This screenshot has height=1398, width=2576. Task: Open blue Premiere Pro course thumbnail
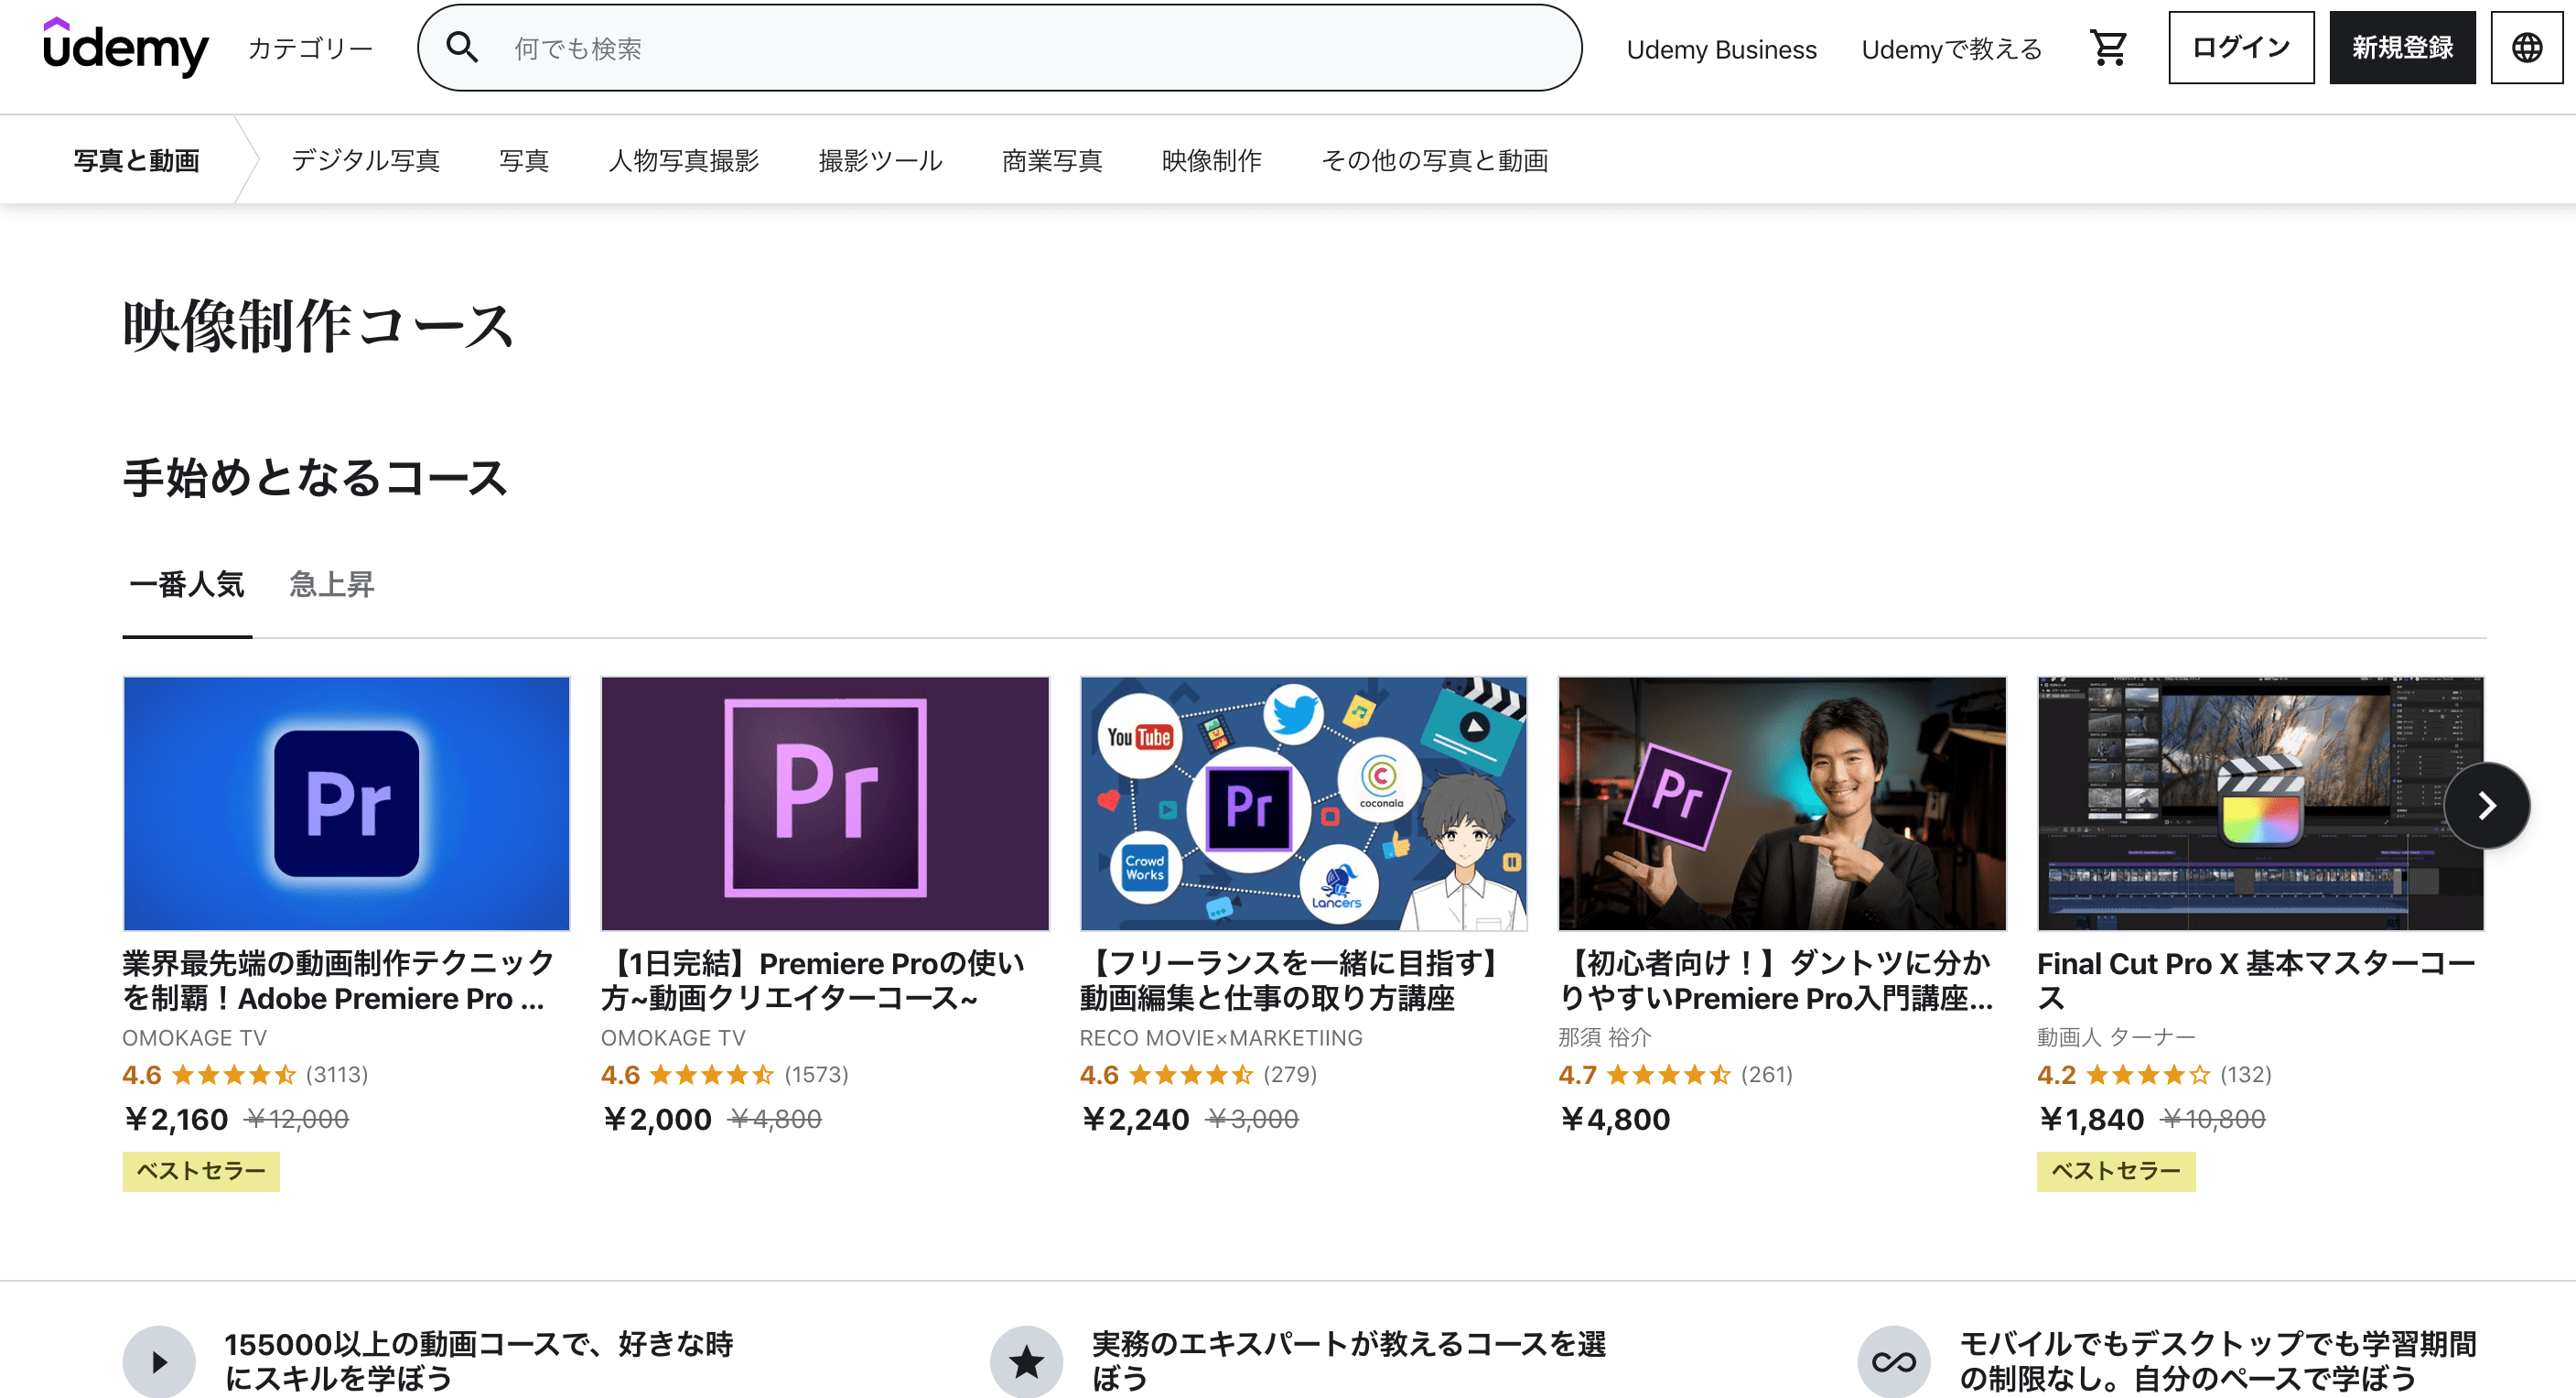346,804
